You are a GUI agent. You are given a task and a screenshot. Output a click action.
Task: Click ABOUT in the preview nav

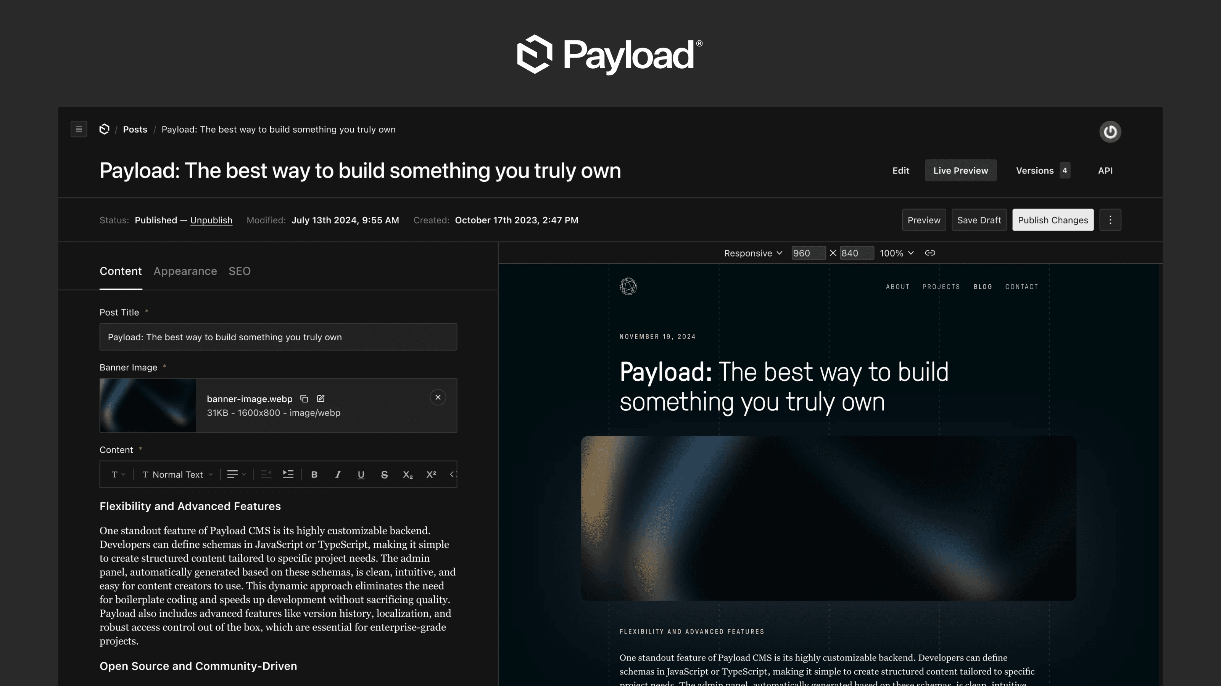(898, 287)
